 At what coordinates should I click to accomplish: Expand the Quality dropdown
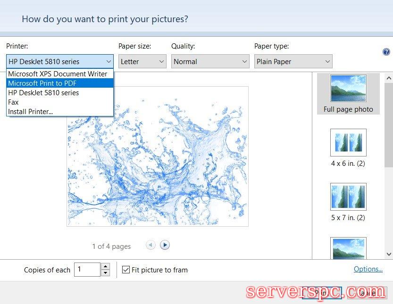click(210, 61)
